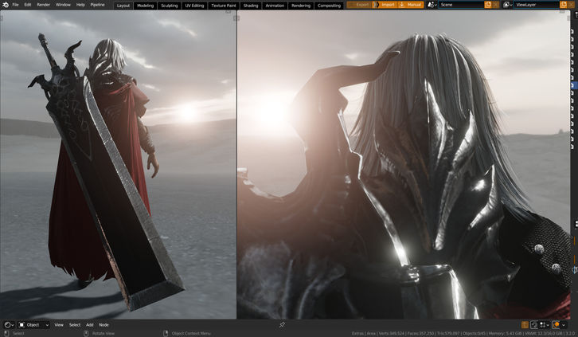578x337 pixels.
Task: Switch to the Shading workspace tab
Action: pyautogui.click(x=251, y=6)
